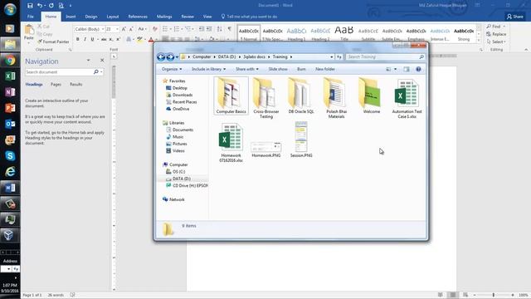531x299 pixels.
Task: Click the Replace button in Editing group
Action: [x=496, y=34]
